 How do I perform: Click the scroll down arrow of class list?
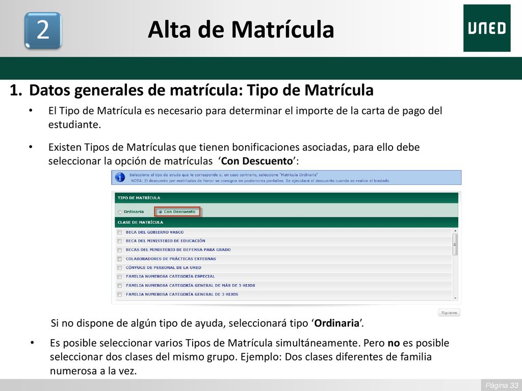pos(455,298)
